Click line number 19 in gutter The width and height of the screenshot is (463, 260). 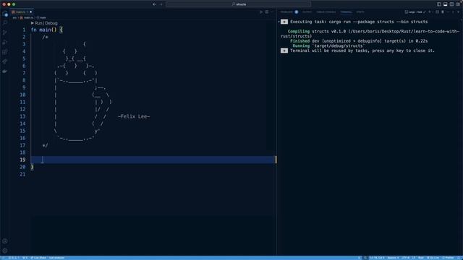(x=22, y=160)
